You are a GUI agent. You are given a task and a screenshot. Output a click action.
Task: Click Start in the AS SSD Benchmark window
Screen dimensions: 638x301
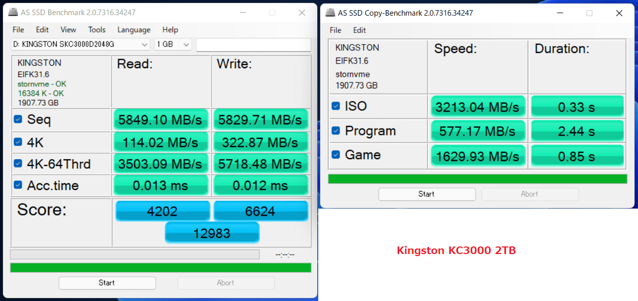[107, 283]
